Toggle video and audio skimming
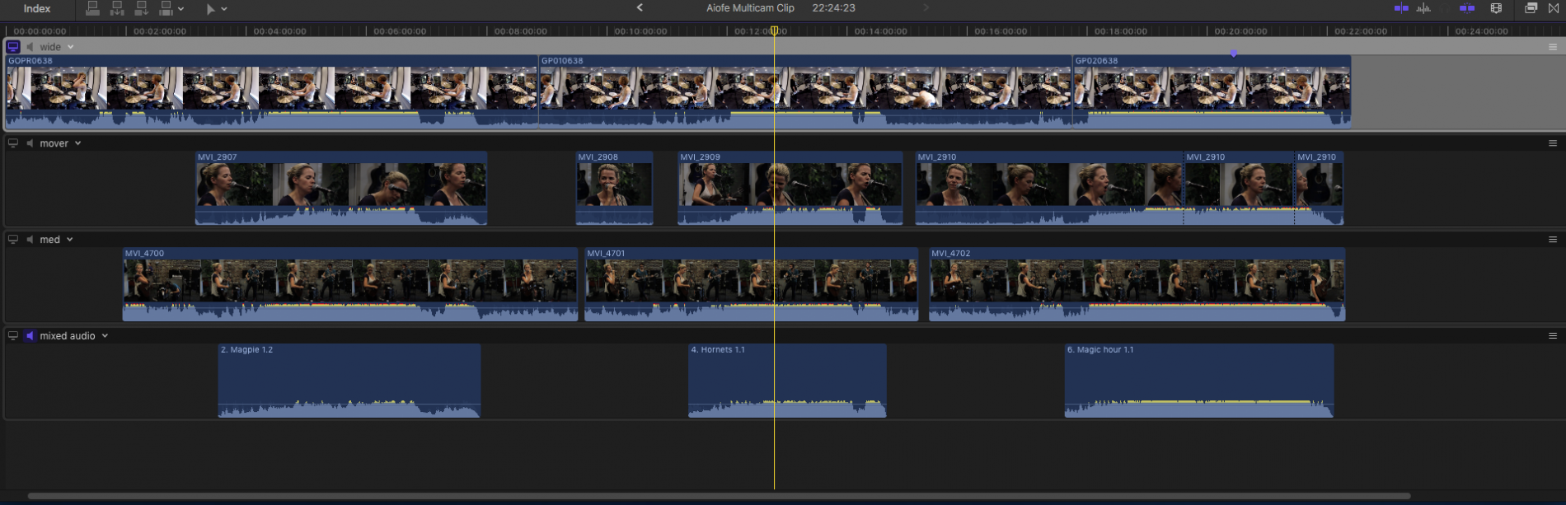The width and height of the screenshot is (1566, 505). (1401, 8)
